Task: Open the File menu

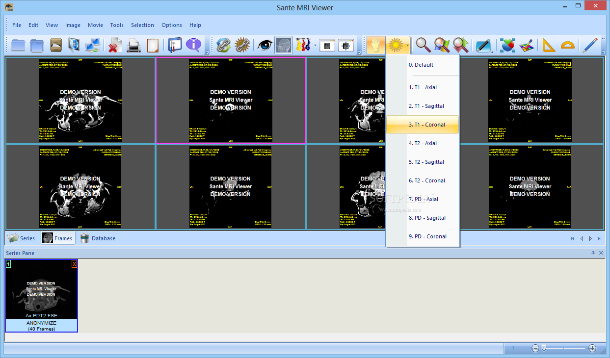Action: 17,25
